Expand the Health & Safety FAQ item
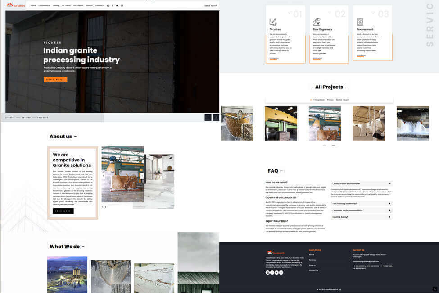 (361, 216)
